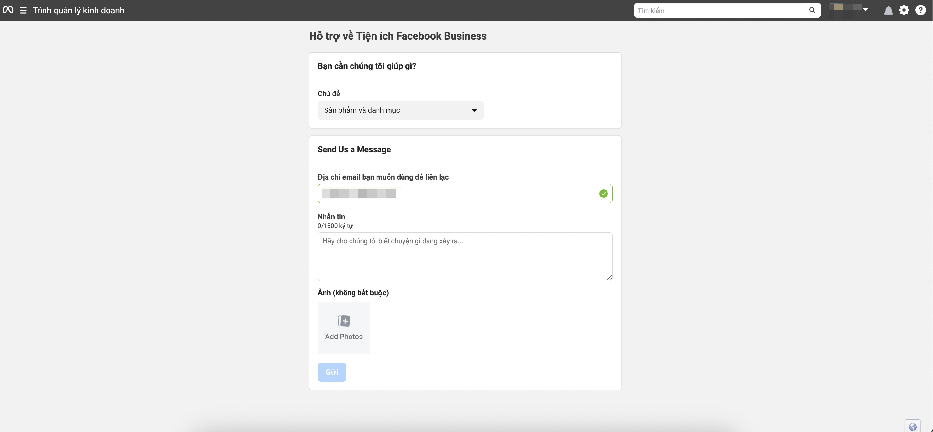Open the Chủ đề topic dropdown
The image size is (933, 432).
click(400, 110)
